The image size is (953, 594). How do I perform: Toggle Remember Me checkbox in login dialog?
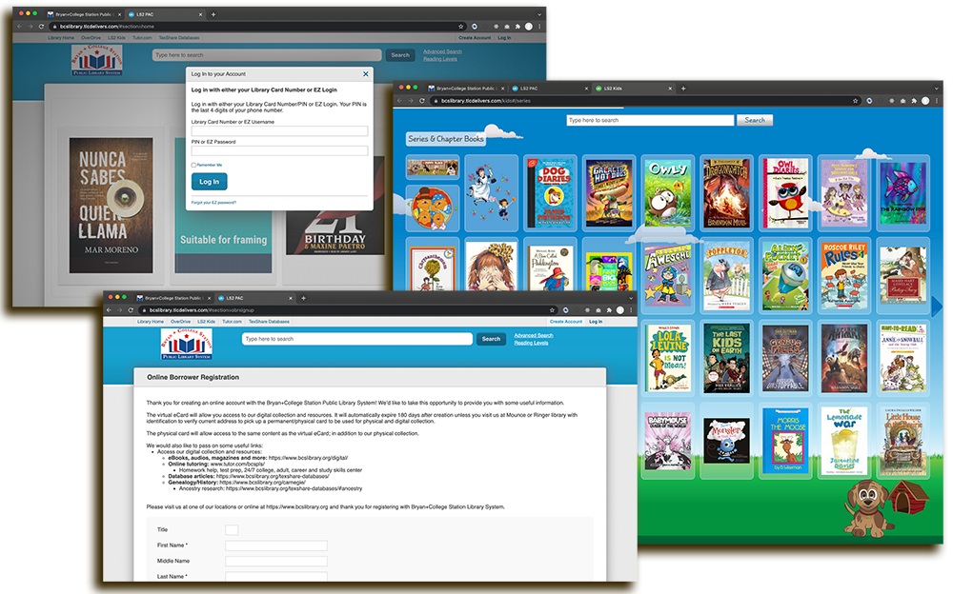pos(193,165)
